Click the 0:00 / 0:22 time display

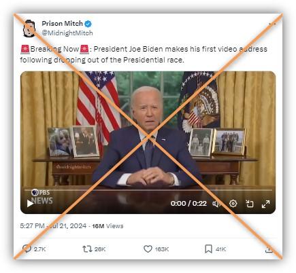(x=188, y=204)
